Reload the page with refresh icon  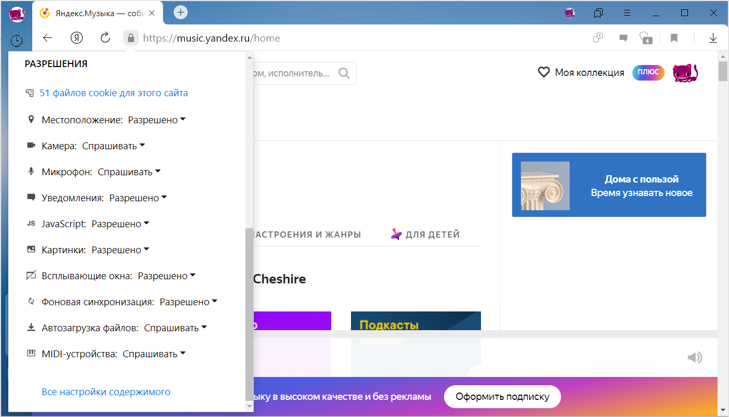point(105,38)
